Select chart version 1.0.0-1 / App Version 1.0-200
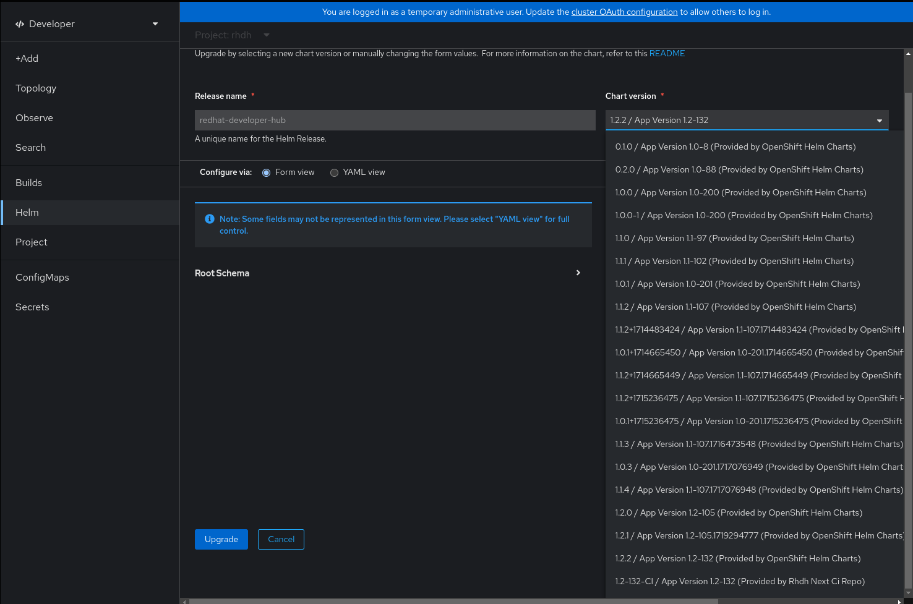 click(x=754, y=215)
